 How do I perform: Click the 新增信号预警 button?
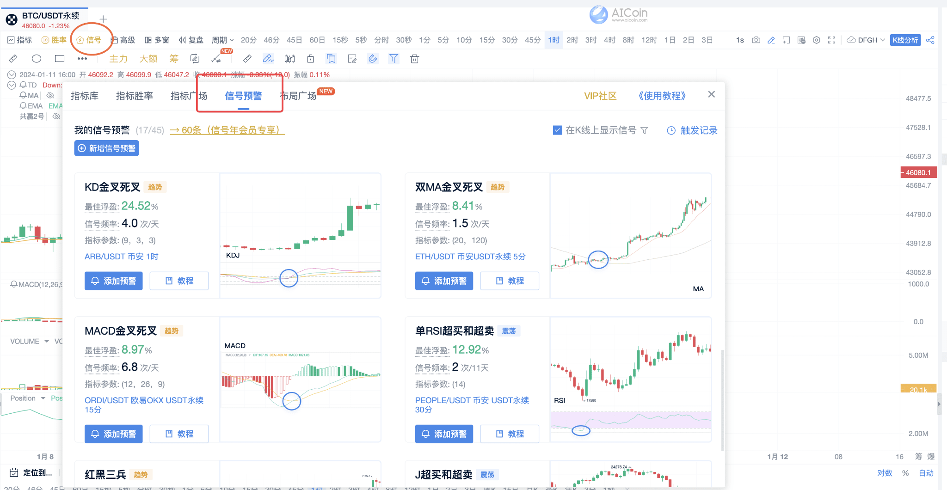106,148
